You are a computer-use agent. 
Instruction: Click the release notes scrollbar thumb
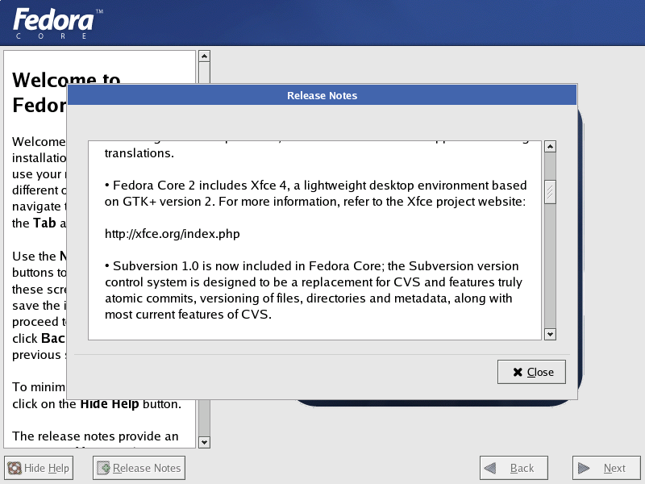point(550,192)
